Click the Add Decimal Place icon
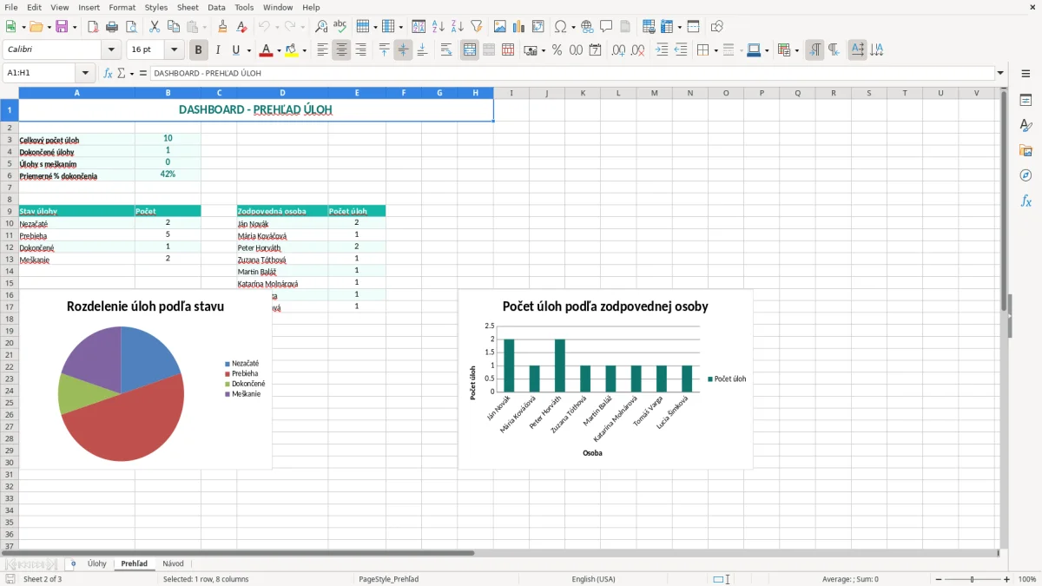The height and width of the screenshot is (586, 1042). click(618, 50)
